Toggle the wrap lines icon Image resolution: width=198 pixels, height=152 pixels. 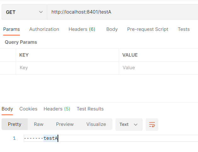click(x=152, y=125)
